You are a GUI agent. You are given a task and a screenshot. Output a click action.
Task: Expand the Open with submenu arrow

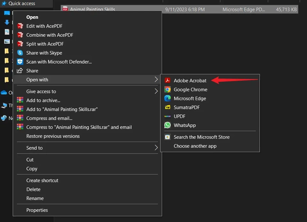pos(156,79)
